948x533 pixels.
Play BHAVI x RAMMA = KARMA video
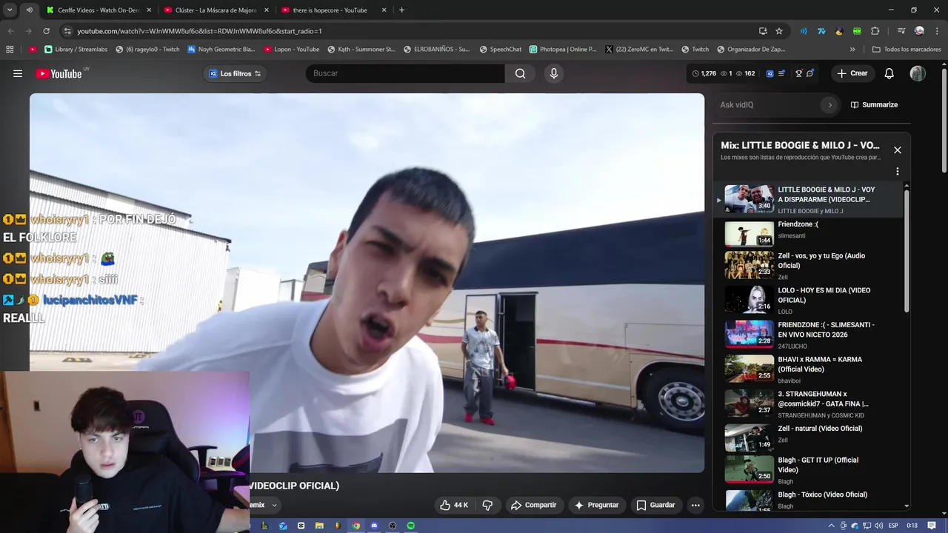(810, 369)
